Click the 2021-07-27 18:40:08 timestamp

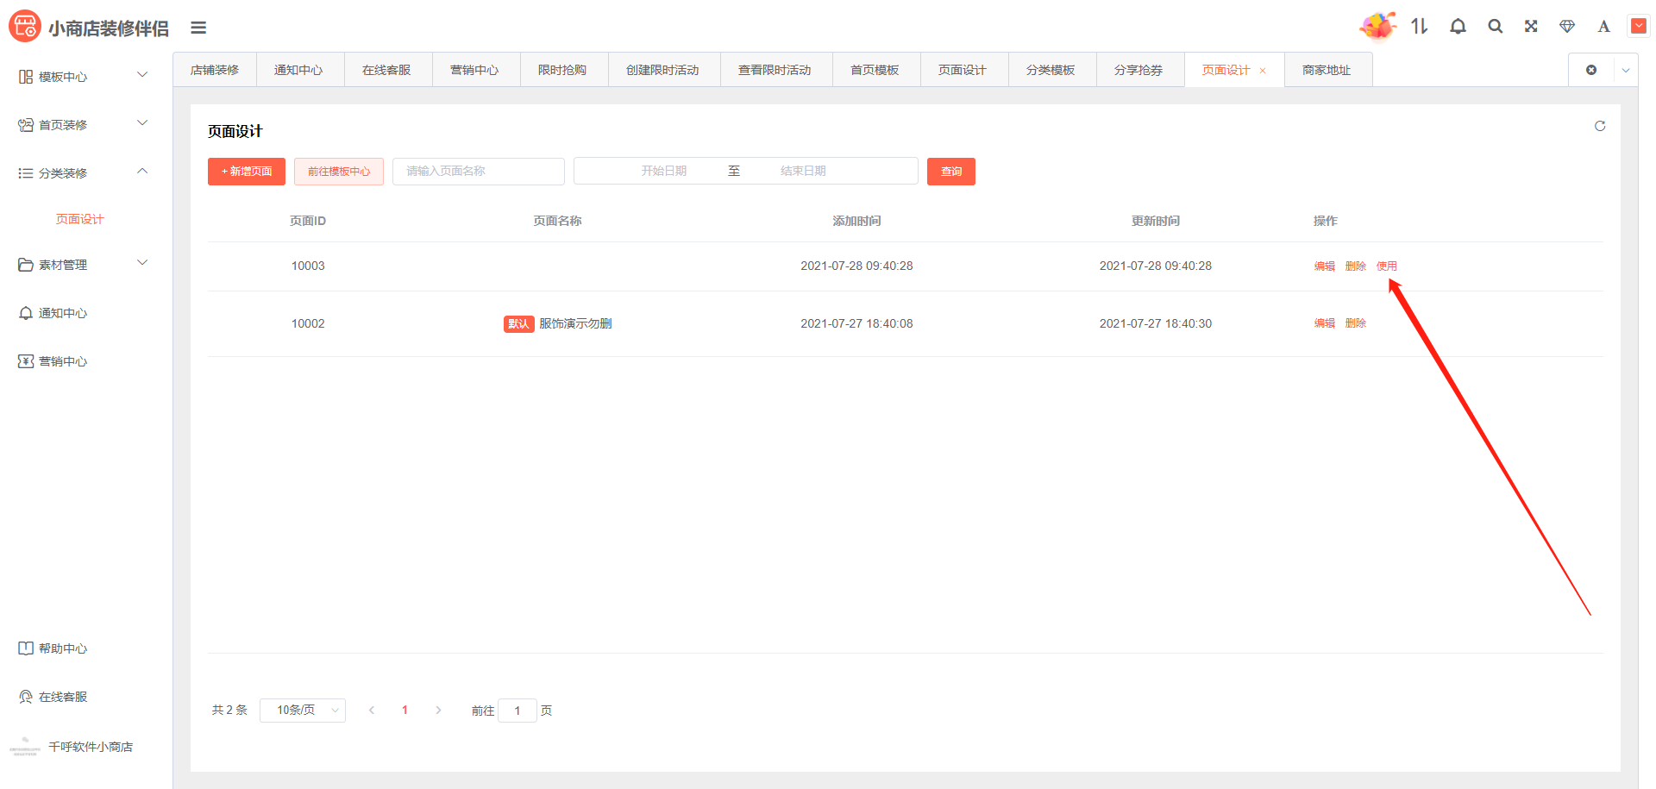(856, 323)
